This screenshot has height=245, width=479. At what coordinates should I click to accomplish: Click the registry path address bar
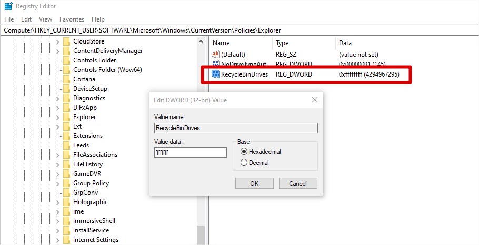click(x=239, y=30)
